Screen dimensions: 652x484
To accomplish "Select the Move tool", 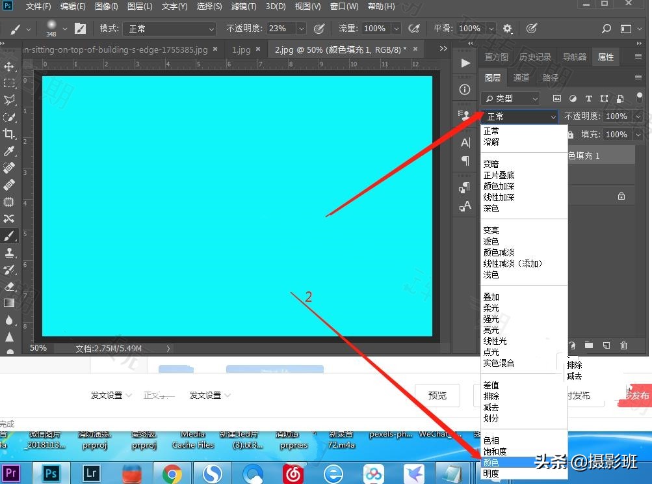I will click(x=9, y=66).
